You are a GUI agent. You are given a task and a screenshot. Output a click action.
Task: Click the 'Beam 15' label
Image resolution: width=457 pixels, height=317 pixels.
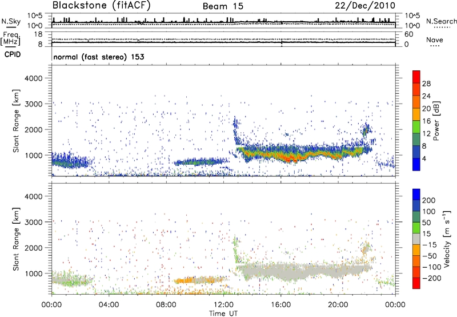click(x=223, y=6)
